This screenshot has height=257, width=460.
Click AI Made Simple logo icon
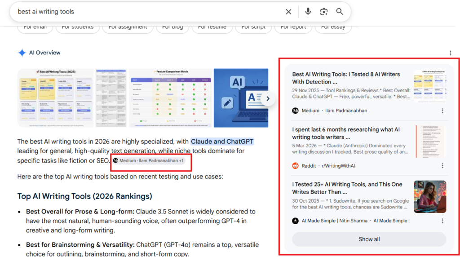tap(296, 221)
